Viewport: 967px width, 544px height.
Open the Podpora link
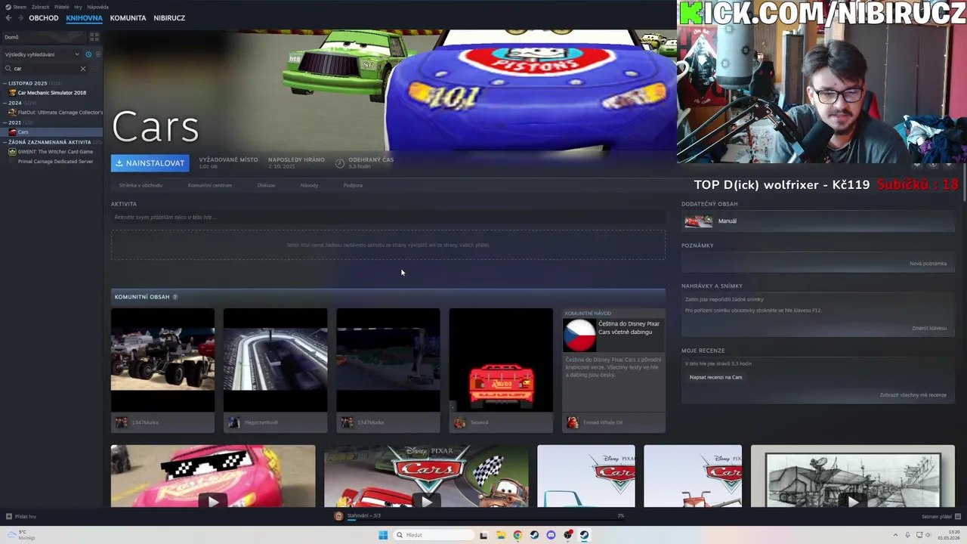[x=353, y=185]
